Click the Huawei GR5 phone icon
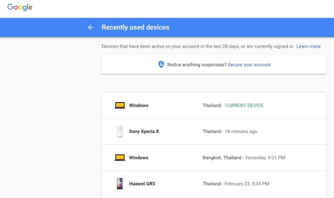Viewport: 334px width, 198px height. 120,183
